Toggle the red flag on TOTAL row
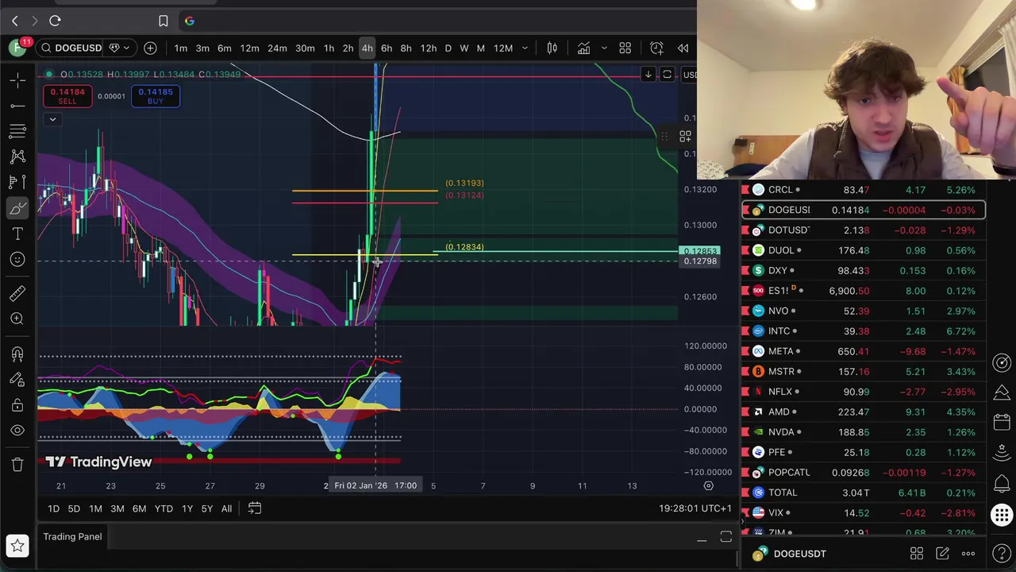This screenshot has height=572, width=1016. (745, 493)
